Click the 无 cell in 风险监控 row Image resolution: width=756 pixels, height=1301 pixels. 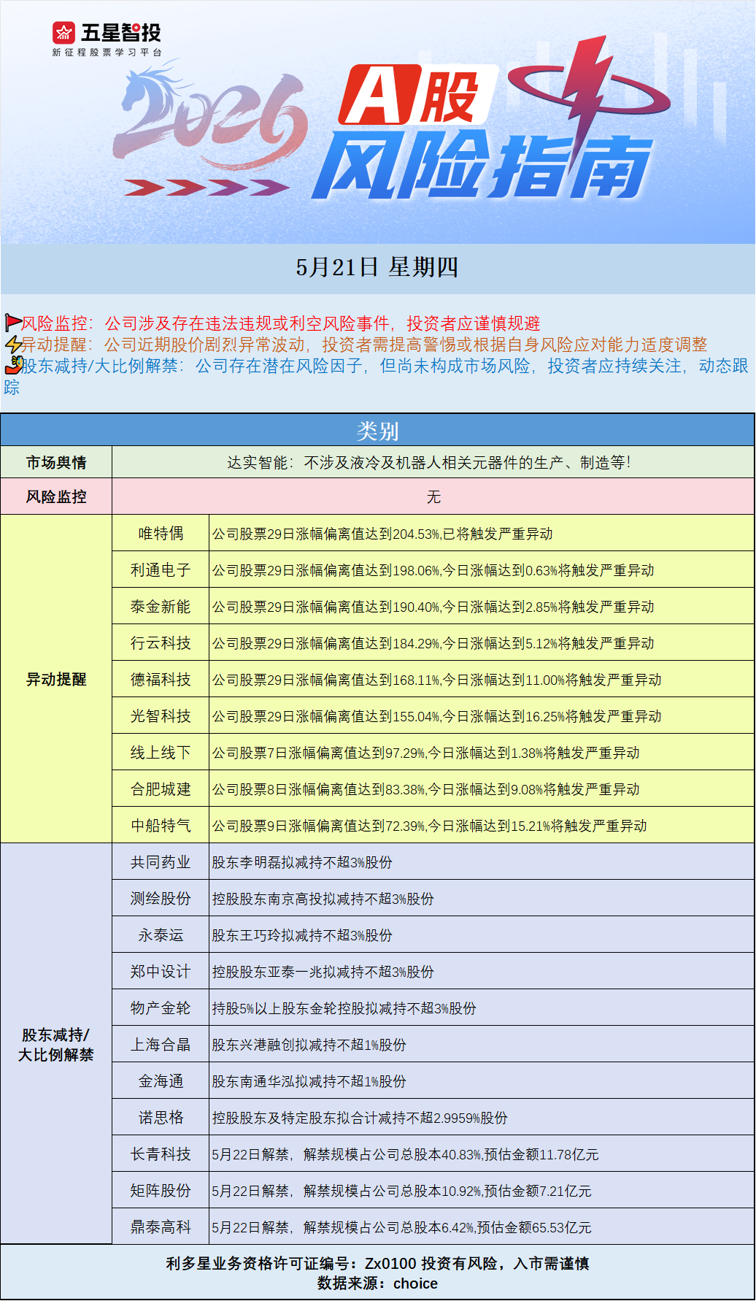[x=433, y=496]
